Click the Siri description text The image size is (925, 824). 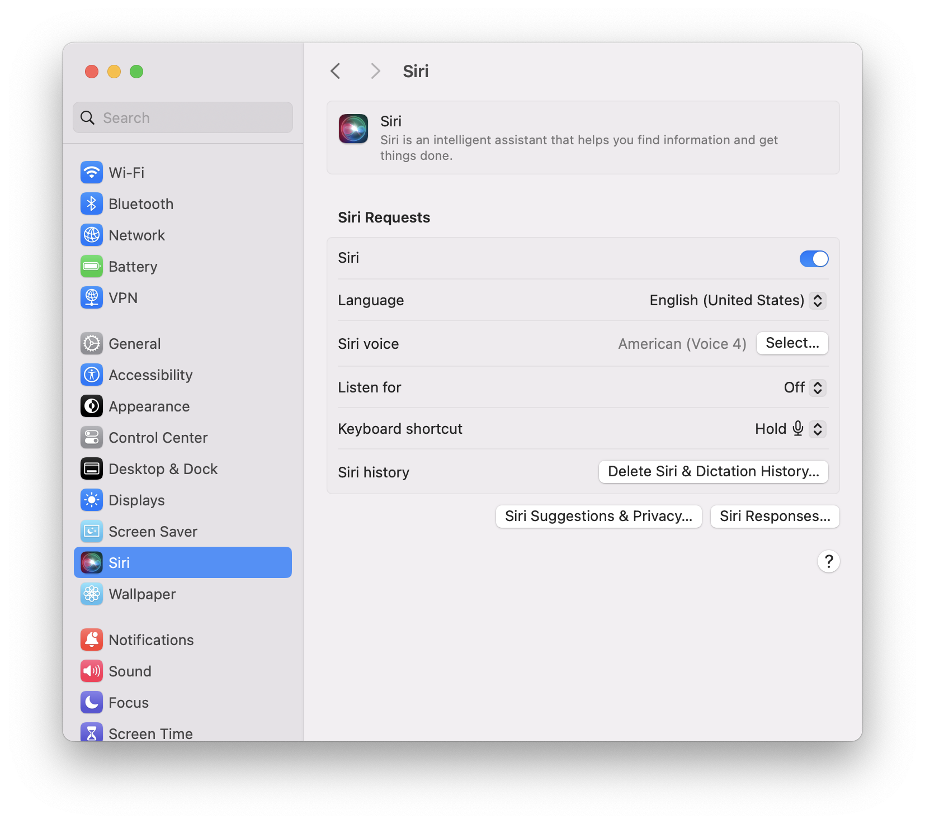[x=579, y=148]
